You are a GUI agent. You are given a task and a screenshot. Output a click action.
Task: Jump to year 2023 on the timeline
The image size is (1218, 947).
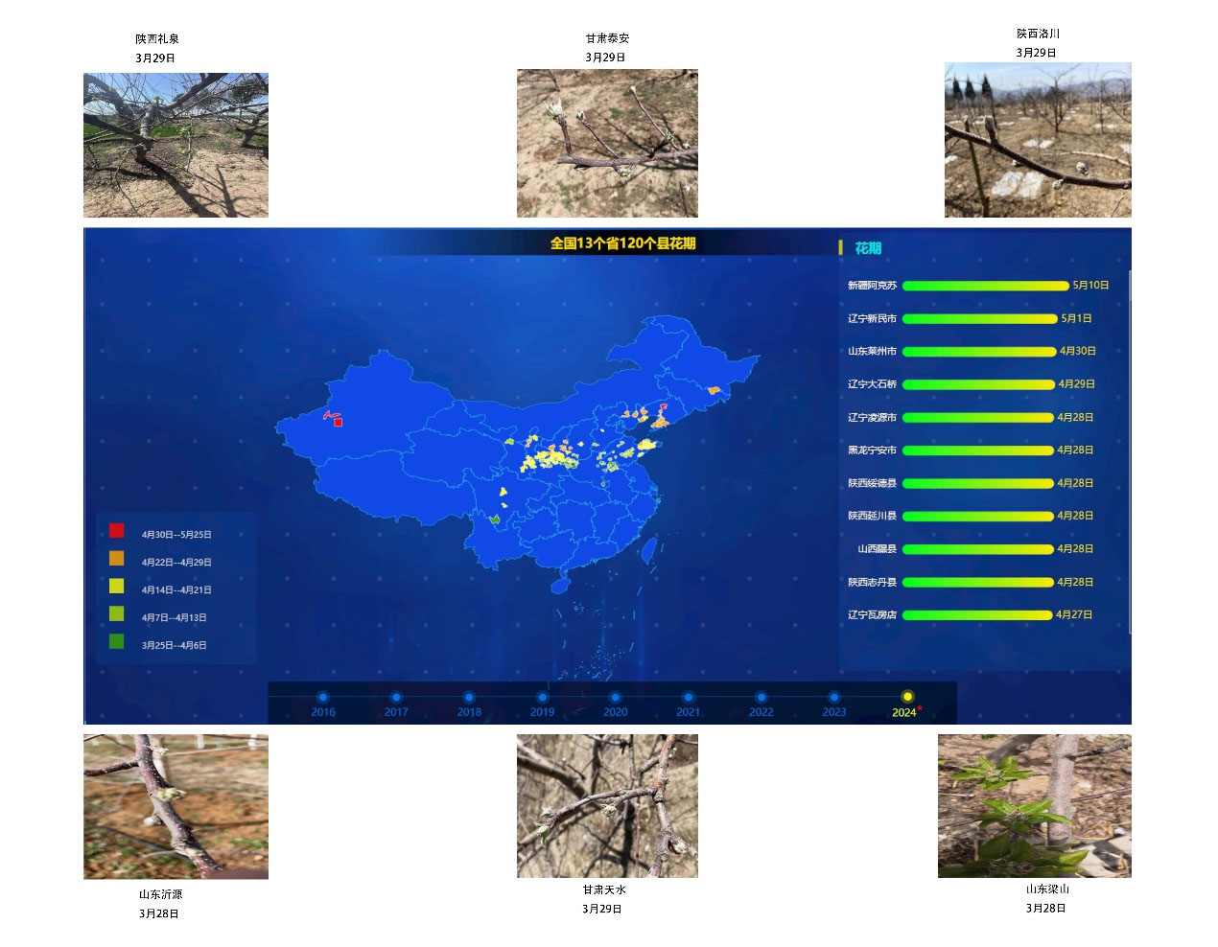(x=834, y=697)
